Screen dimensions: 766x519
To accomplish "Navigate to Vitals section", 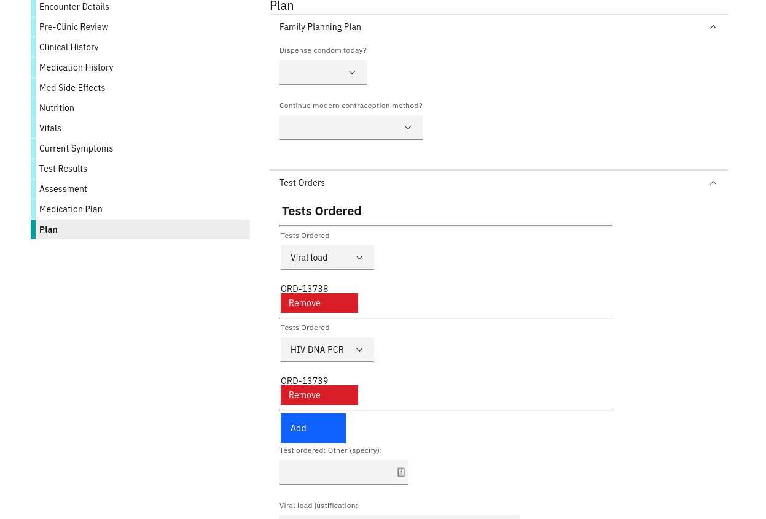I will [x=140, y=128].
